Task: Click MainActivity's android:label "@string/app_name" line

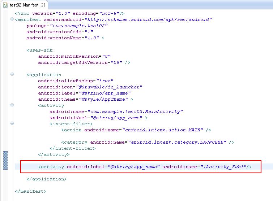Action: 99,118
